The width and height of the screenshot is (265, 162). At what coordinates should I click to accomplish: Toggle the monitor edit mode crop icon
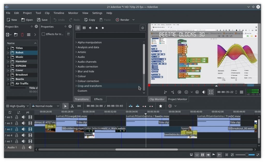[211, 92]
